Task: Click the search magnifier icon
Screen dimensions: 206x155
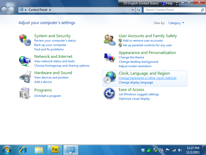Action: 202,10
